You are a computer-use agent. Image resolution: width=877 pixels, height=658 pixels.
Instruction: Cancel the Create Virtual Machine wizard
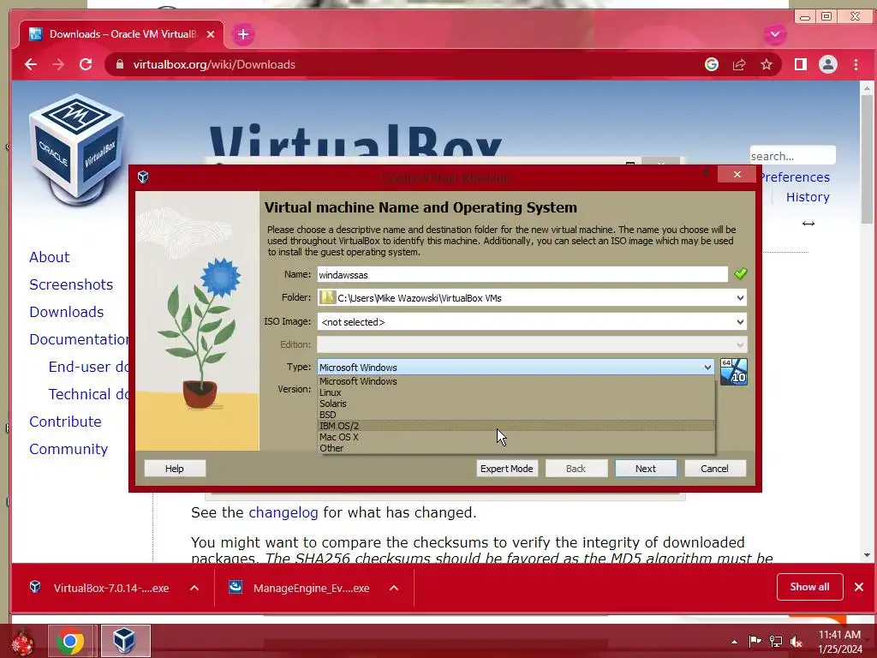click(x=714, y=469)
